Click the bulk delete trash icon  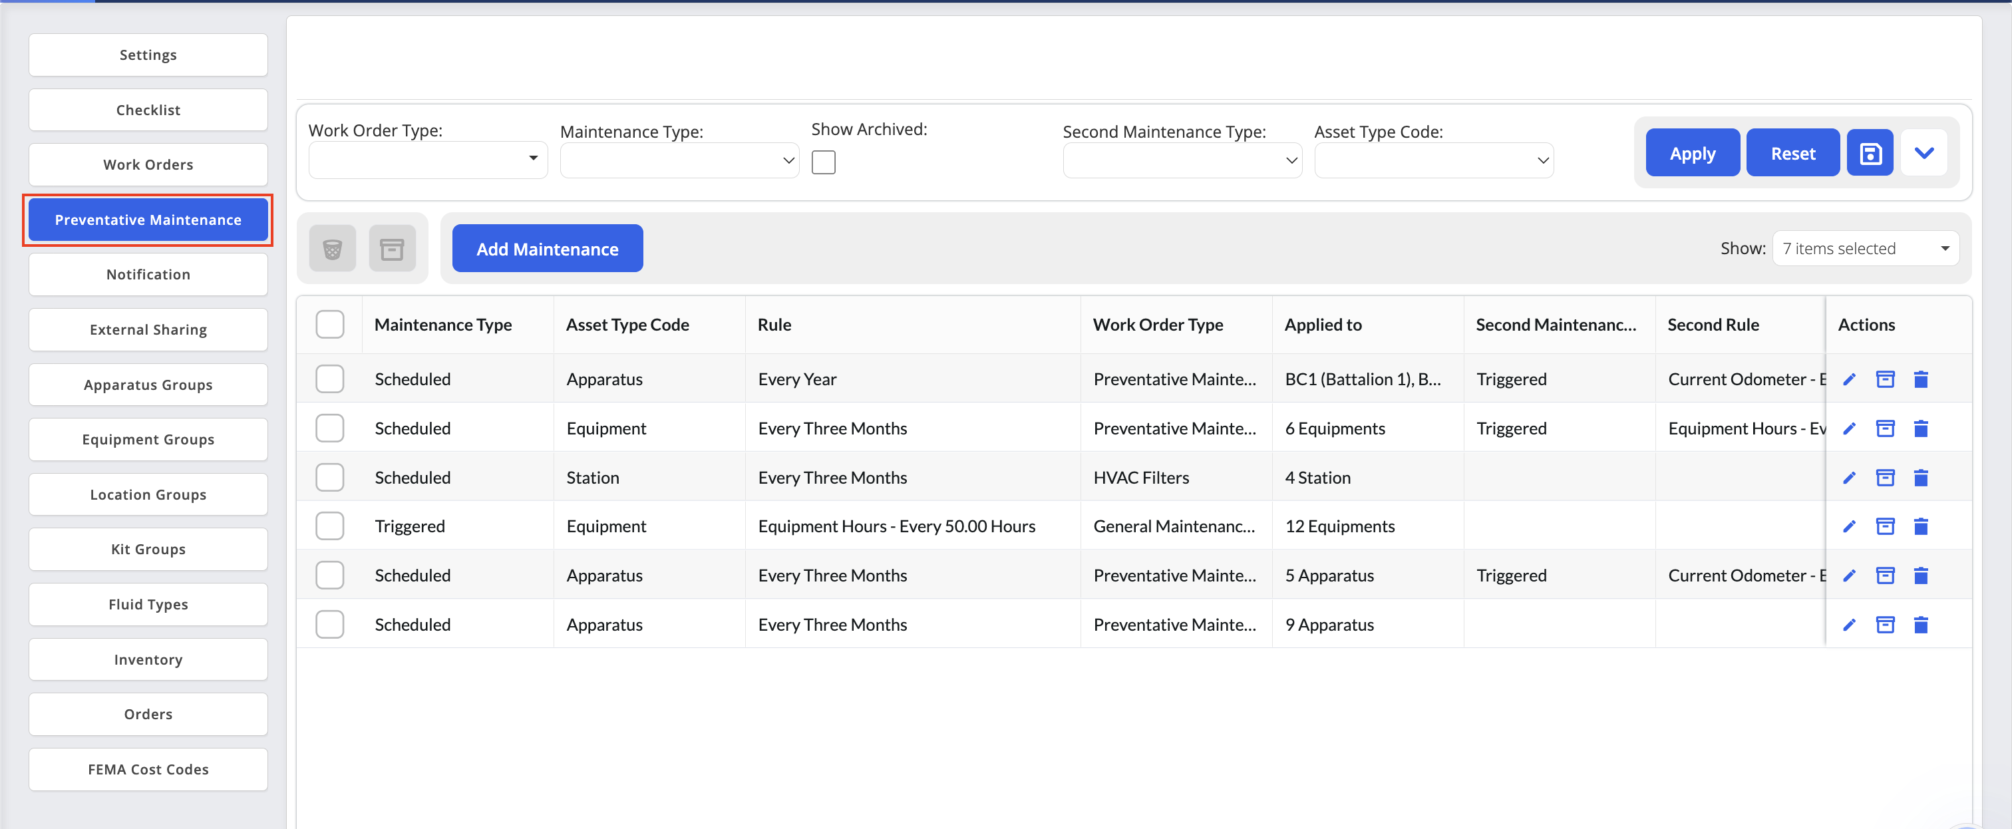[x=332, y=249]
